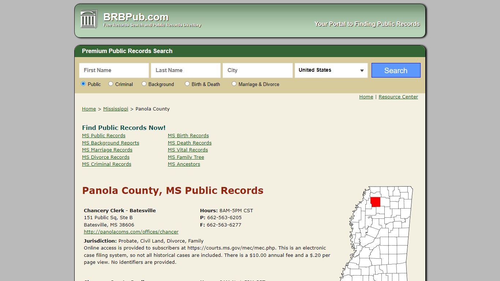The width and height of the screenshot is (500, 281).
Task: Open MS Marriage Records link
Action: (107, 150)
